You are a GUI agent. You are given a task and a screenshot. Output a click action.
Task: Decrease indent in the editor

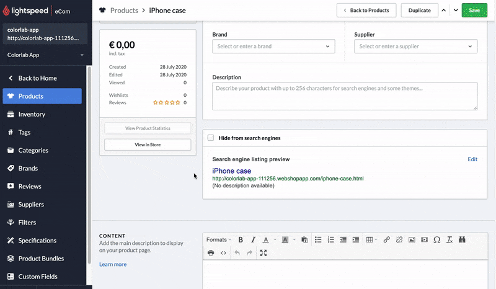[x=343, y=239]
